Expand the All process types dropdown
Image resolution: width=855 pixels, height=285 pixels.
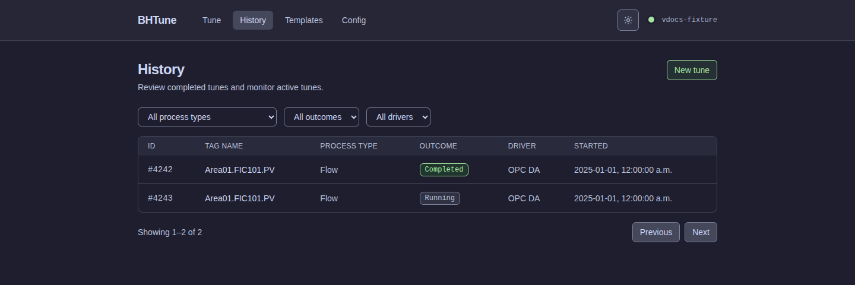pyautogui.click(x=207, y=117)
